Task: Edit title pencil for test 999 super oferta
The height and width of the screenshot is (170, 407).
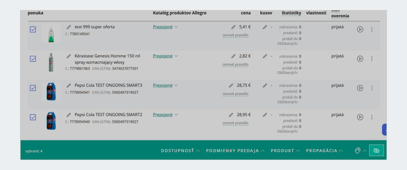Action: click(x=69, y=27)
